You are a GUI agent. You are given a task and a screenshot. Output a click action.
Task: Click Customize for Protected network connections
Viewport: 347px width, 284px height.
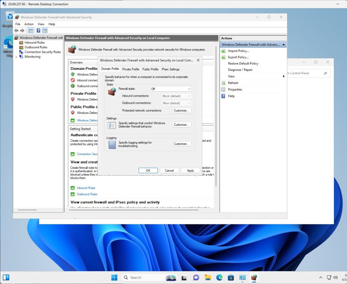click(x=182, y=110)
